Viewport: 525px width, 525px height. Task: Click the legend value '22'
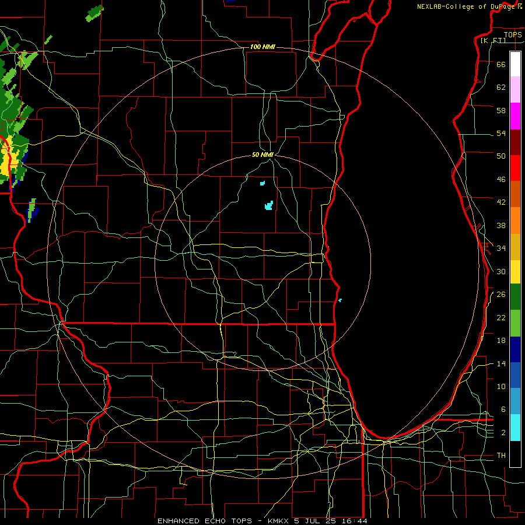tap(501, 317)
